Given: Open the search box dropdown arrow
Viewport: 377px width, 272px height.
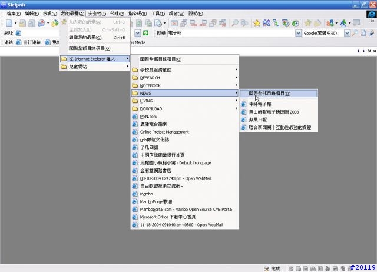Looking at the screenshot, I should 298,33.
